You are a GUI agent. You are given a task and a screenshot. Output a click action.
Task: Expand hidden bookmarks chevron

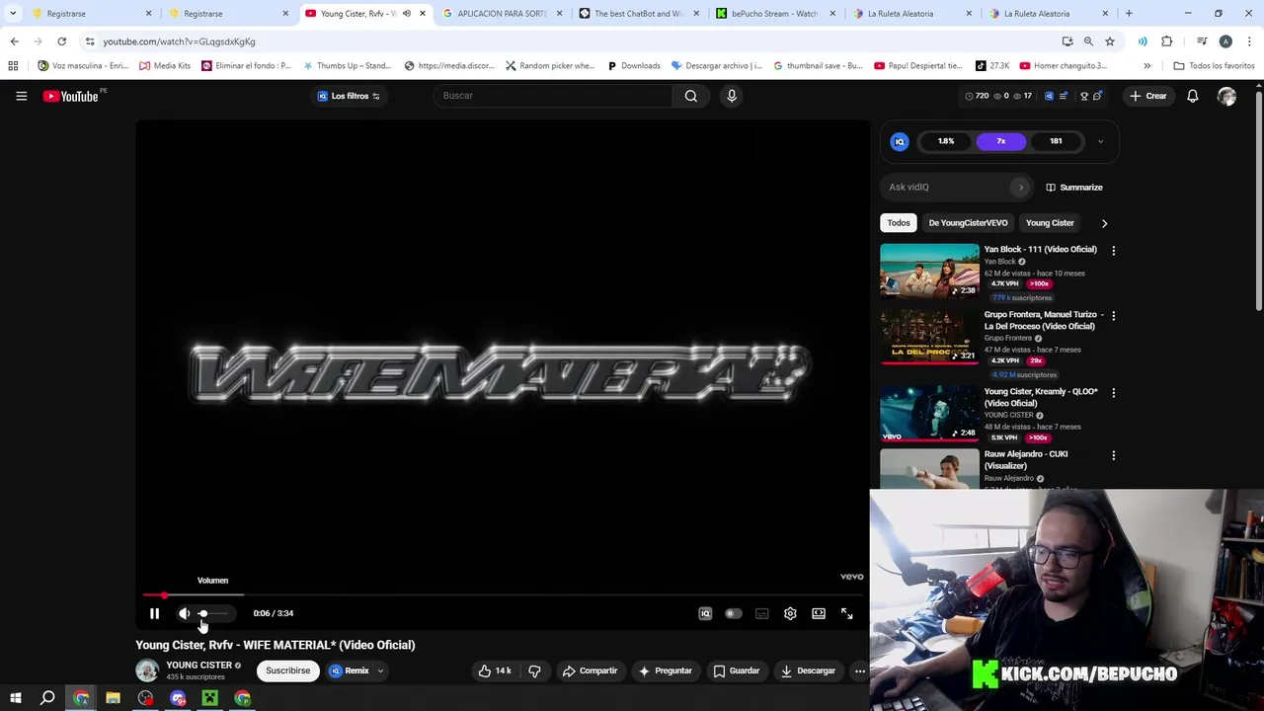pos(1146,65)
